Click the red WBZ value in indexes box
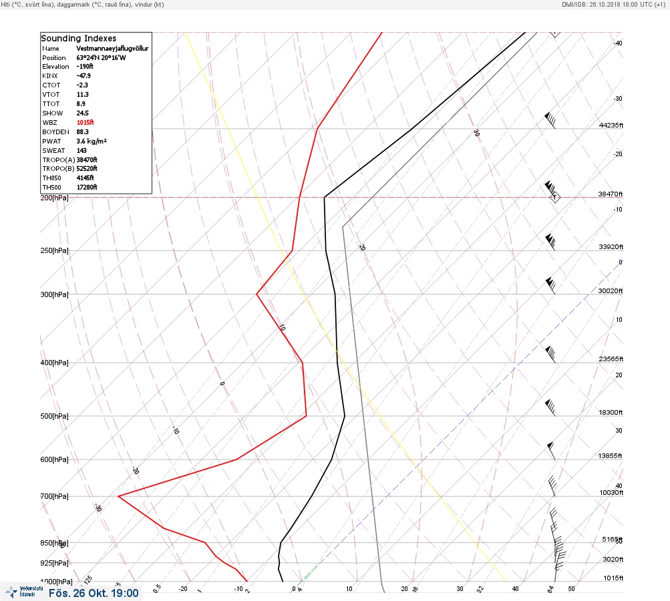Screen dimensions: 670x601 pyautogui.click(x=86, y=123)
